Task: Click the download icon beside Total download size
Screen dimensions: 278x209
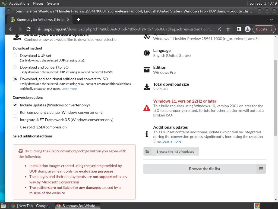Action: [147, 87]
